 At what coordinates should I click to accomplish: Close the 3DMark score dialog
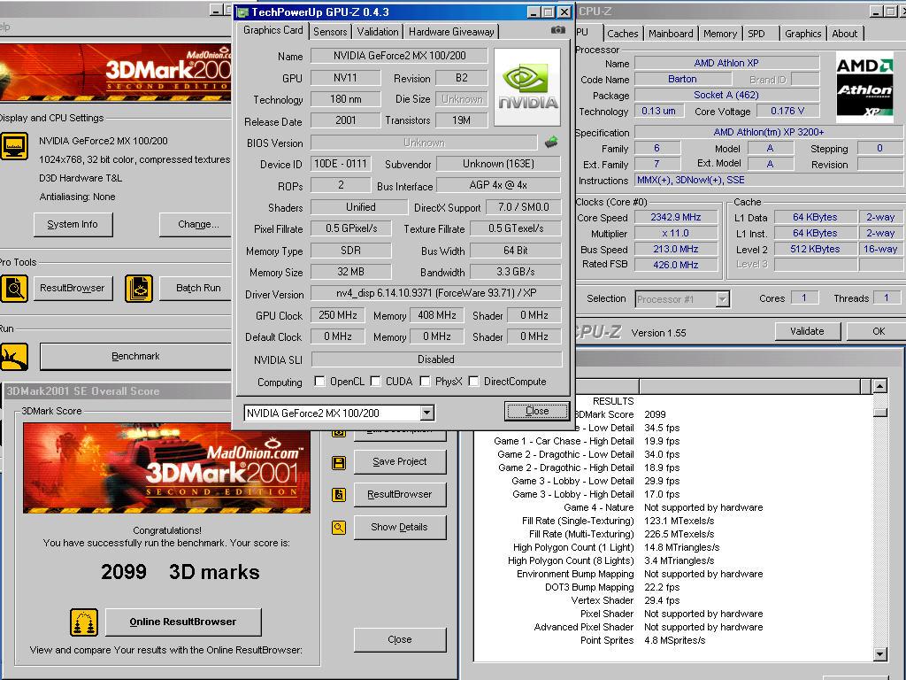(x=400, y=639)
